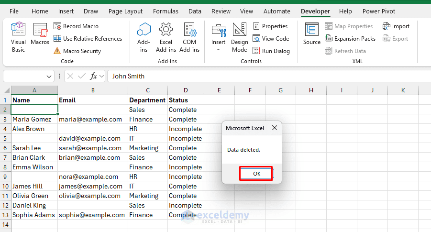Expand the dropdown beside fx
Screen dimensions: 431x232
102,76
